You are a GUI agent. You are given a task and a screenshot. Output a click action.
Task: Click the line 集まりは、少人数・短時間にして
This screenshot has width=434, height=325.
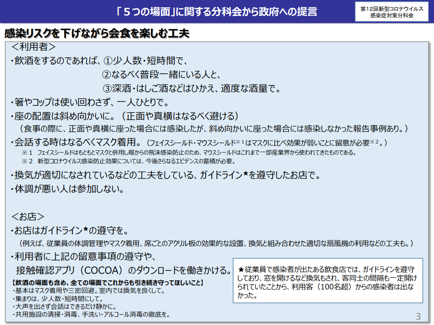click(x=58, y=299)
